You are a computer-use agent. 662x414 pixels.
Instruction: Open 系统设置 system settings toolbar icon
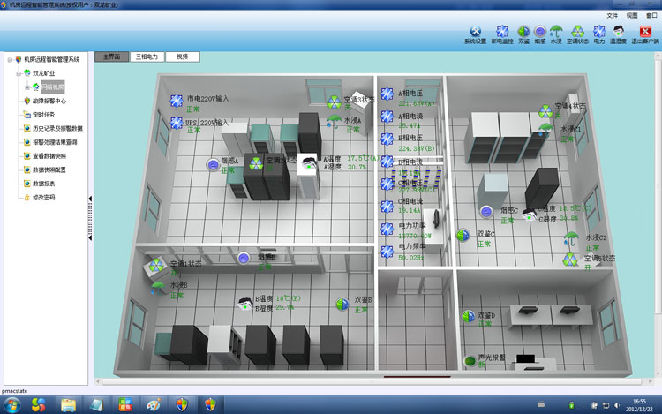tap(476, 33)
